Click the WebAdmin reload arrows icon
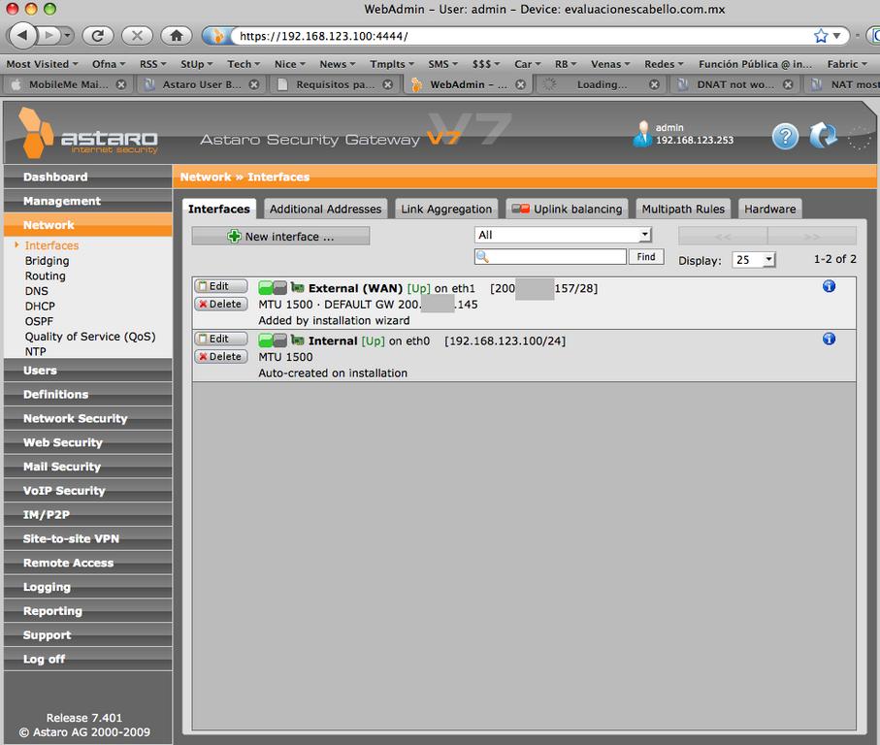This screenshot has width=880, height=745. [x=824, y=136]
